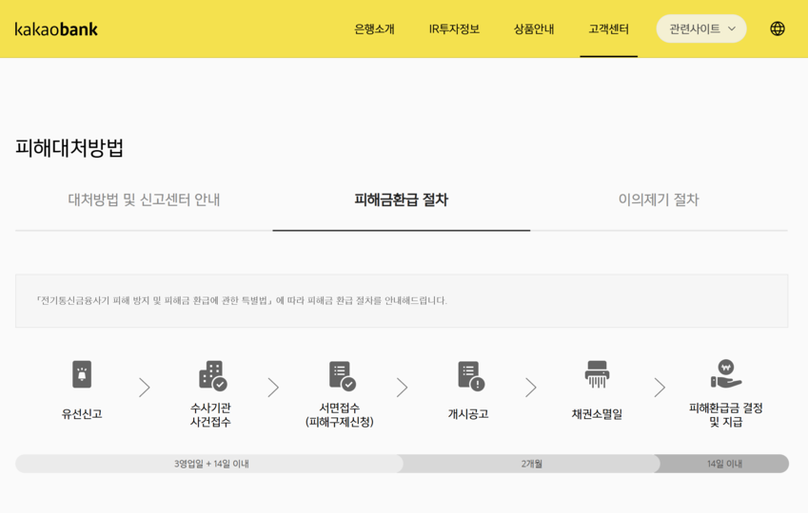Click the chevron before 채권소멸일 step
The image size is (808, 513).
tap(531, 388)
